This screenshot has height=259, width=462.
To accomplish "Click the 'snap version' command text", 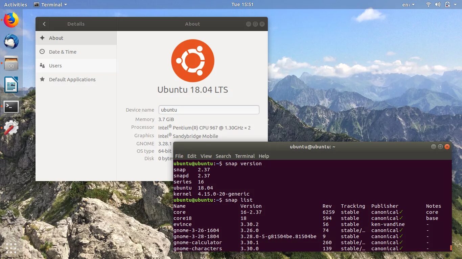I will pos(244,164).
